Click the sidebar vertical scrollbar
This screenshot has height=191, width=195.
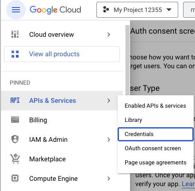(127, 61)
